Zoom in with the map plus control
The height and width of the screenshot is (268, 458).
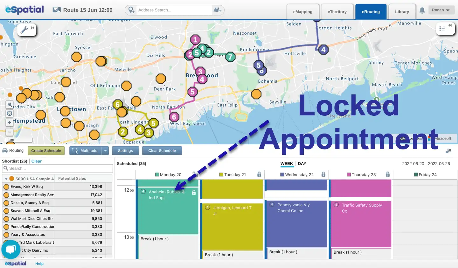click(9, 122)
